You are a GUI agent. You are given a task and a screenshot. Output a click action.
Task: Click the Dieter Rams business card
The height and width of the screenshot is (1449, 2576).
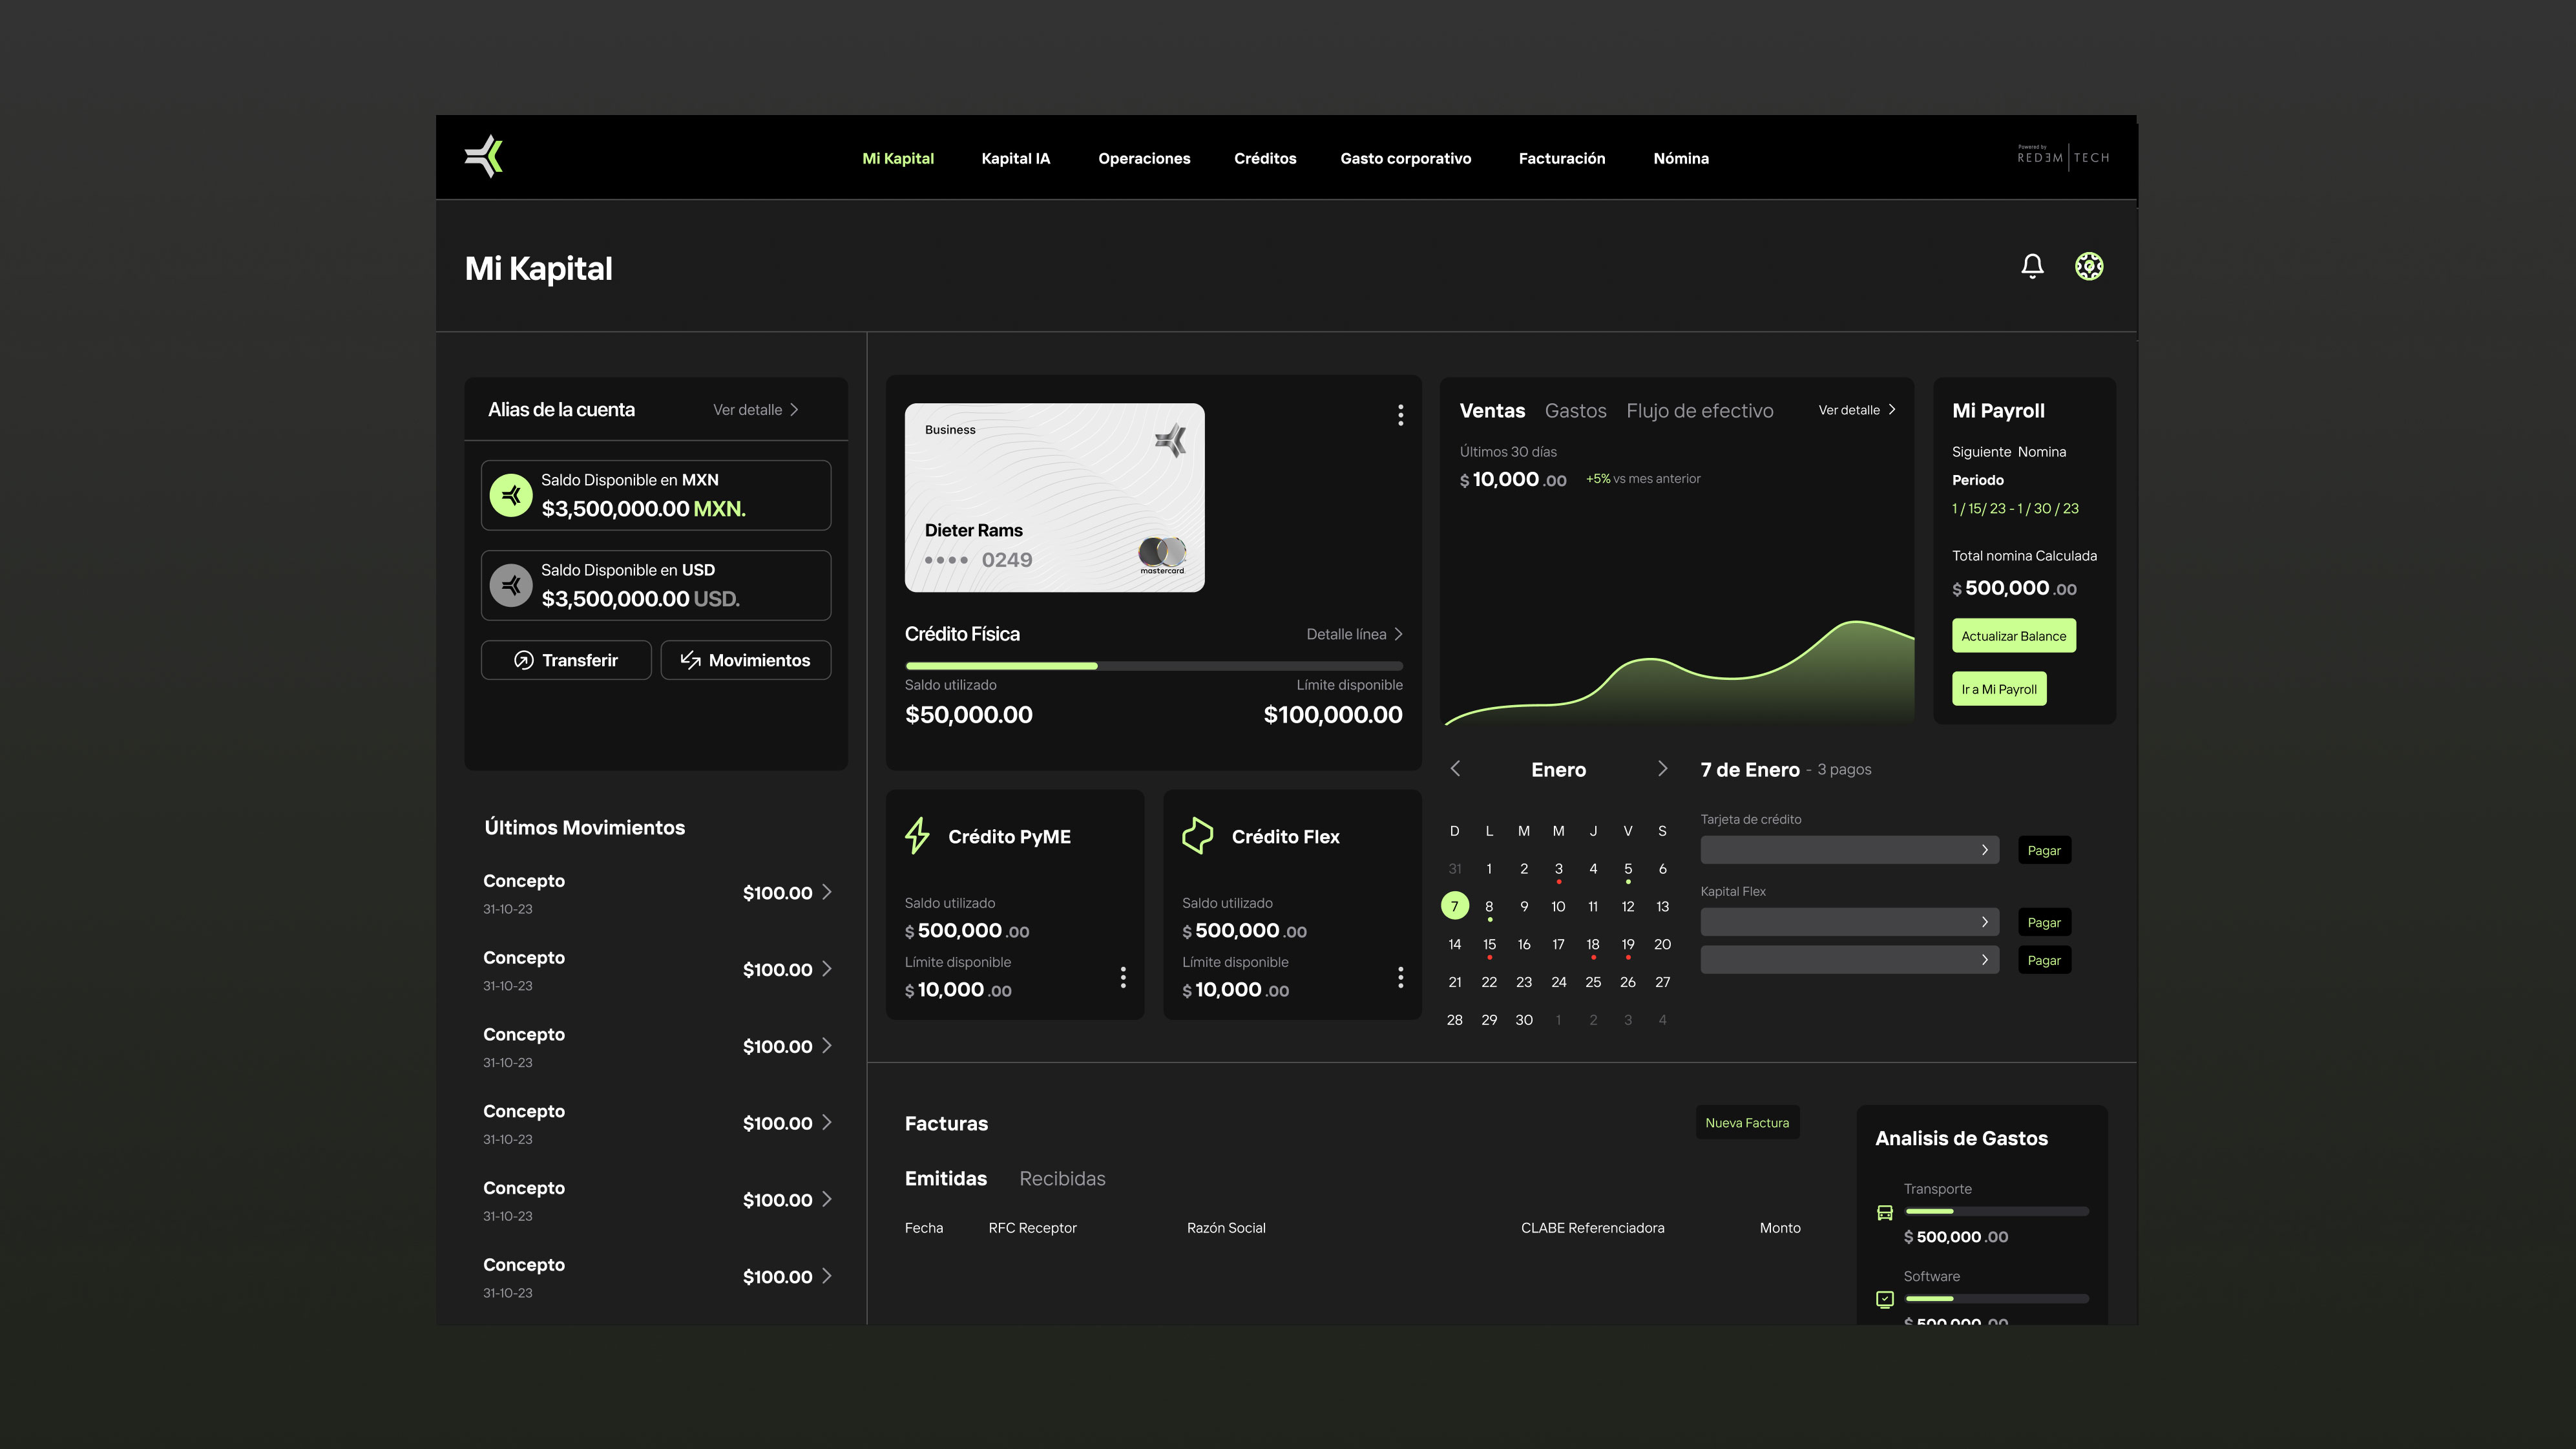coord(1054,497)
